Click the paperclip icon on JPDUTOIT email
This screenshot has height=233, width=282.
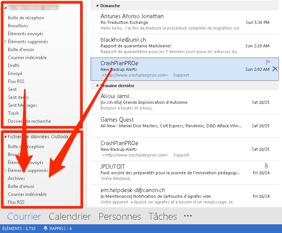tap(266, 166)
